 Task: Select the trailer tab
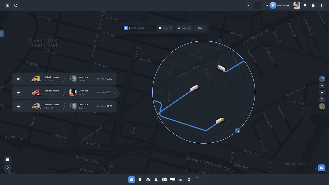pos(173,179)
